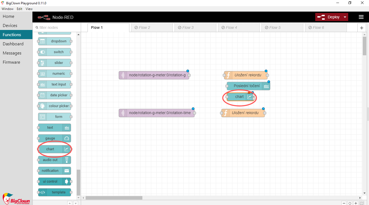Open the Deploy options dropdown arrow
The image size is (369, 205).
345,17
